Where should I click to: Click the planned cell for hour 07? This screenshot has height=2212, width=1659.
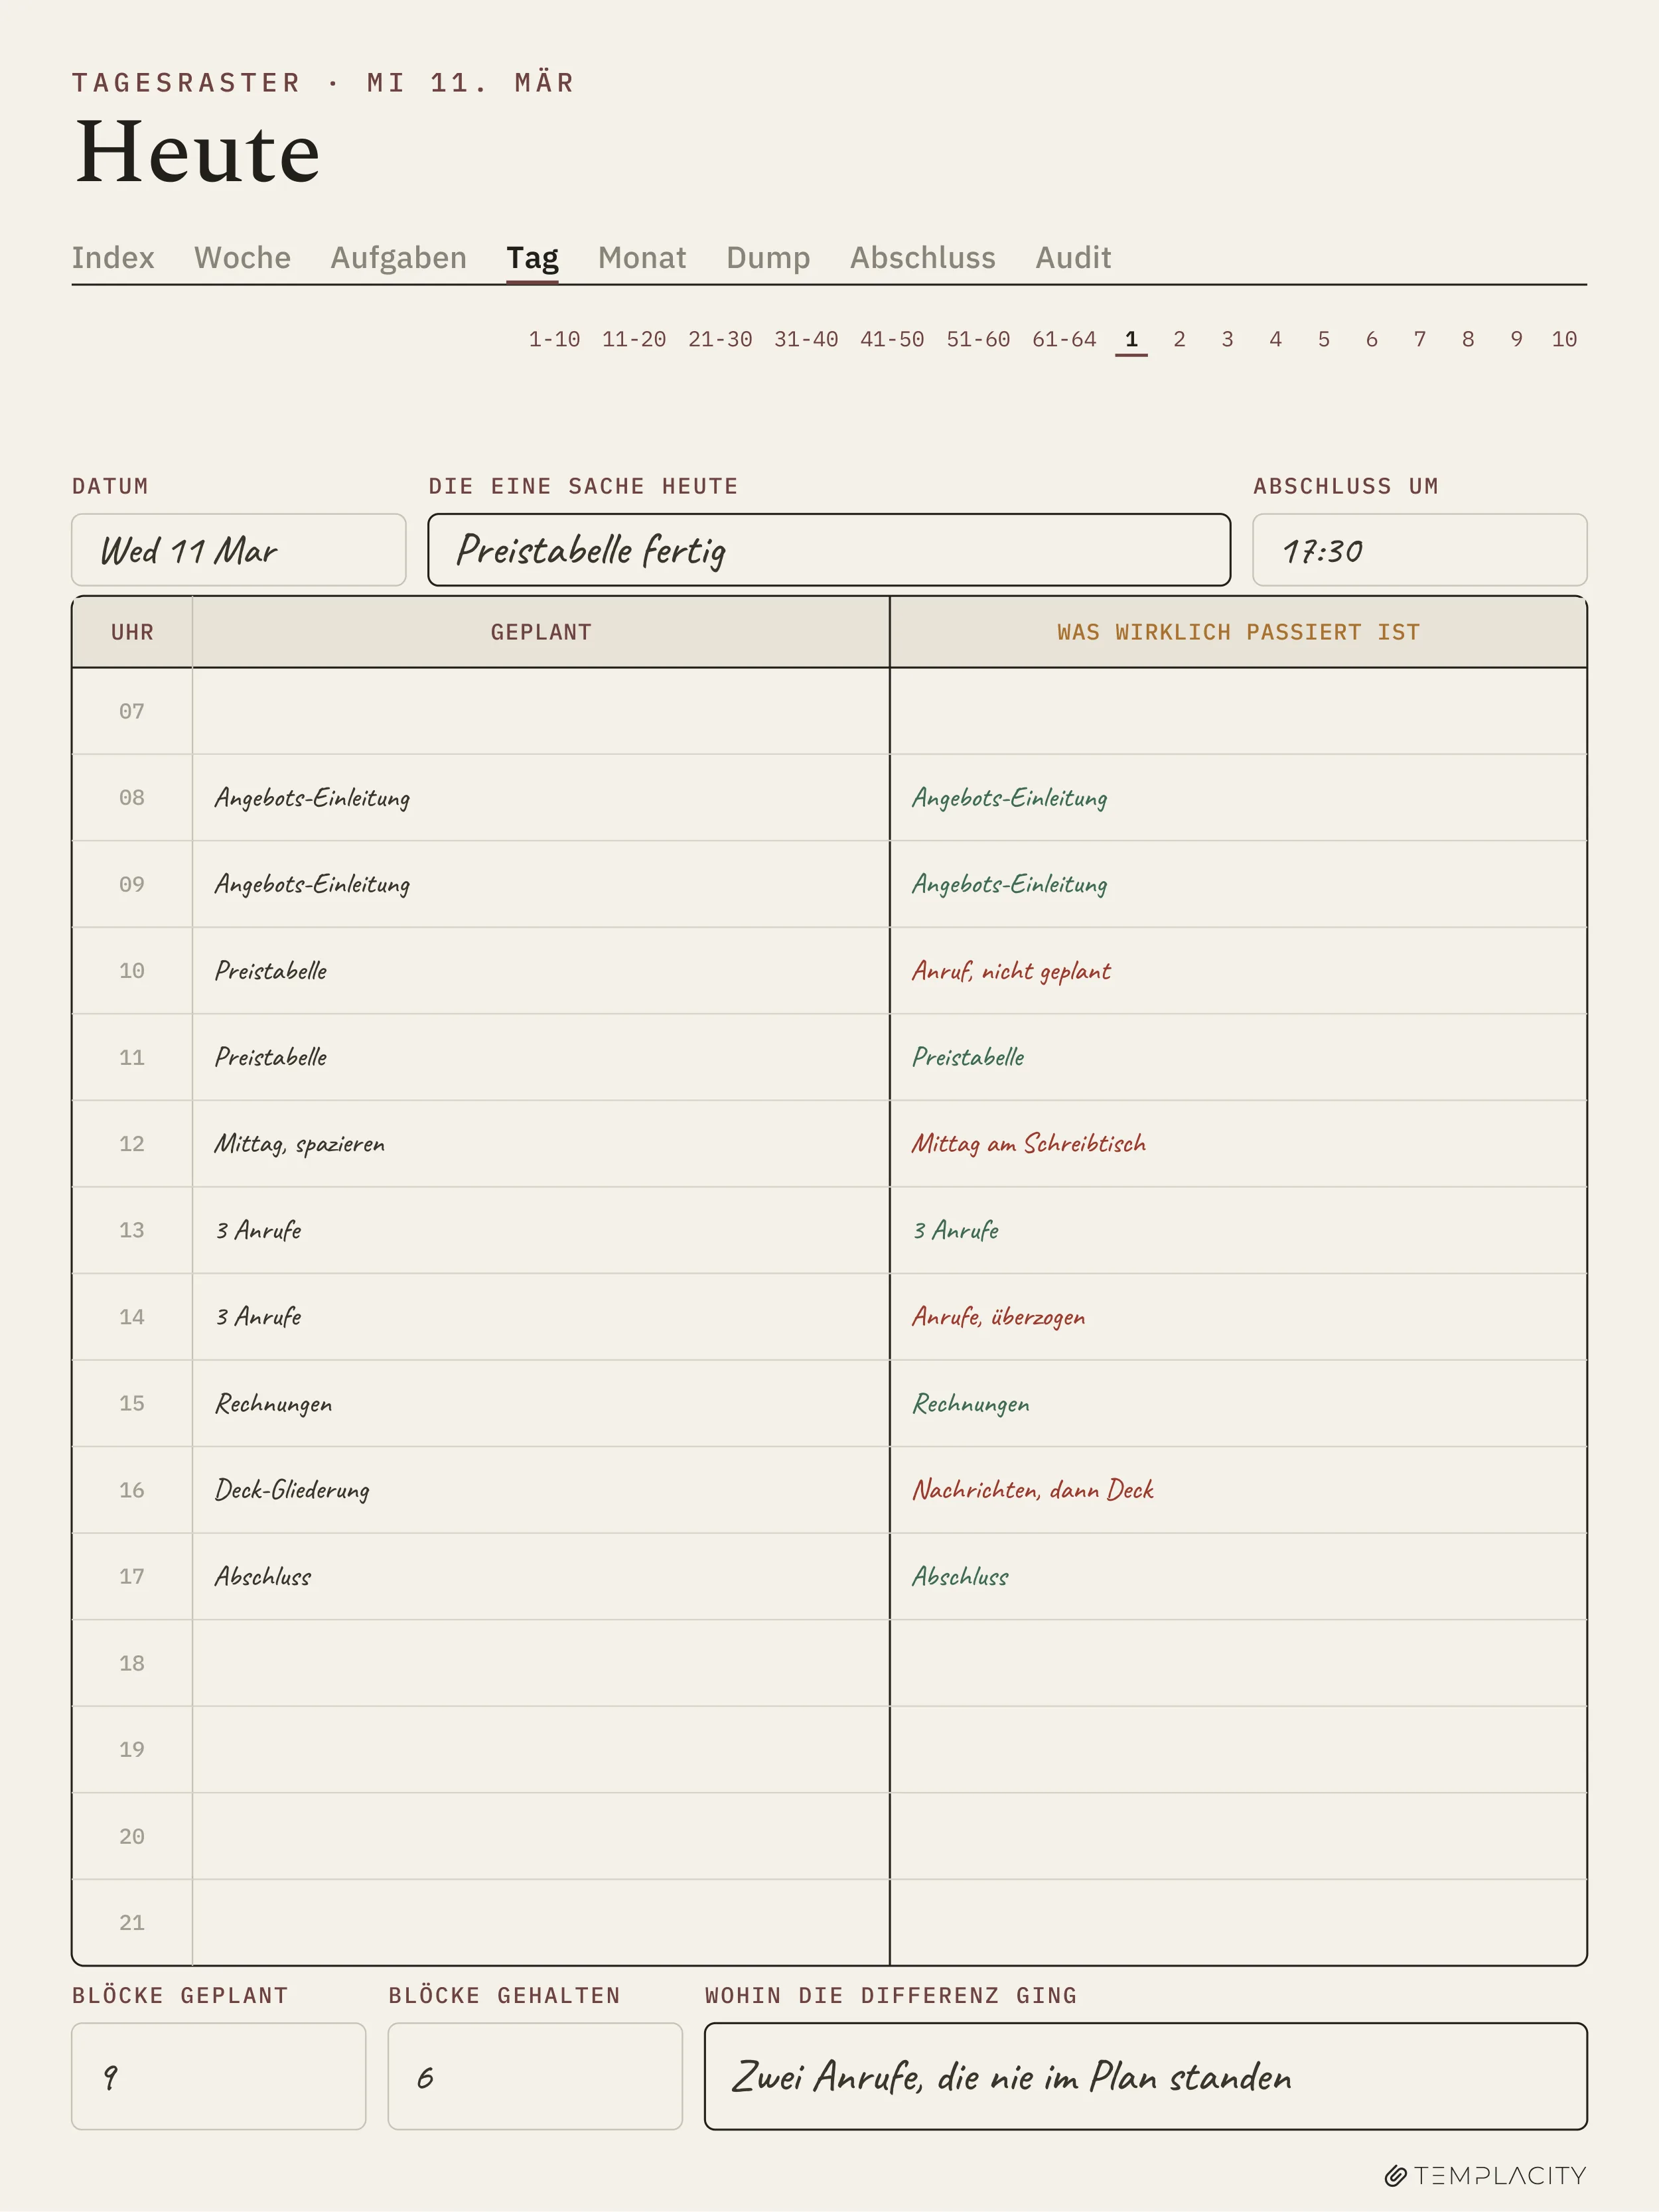(x=541, y=711)
